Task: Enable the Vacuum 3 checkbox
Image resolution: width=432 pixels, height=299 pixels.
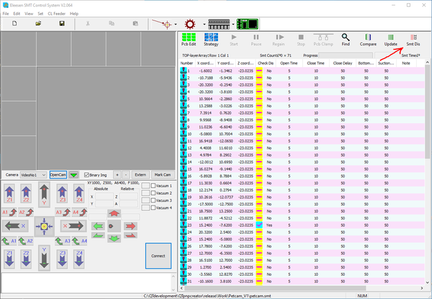Action: [x=153, y=200]
